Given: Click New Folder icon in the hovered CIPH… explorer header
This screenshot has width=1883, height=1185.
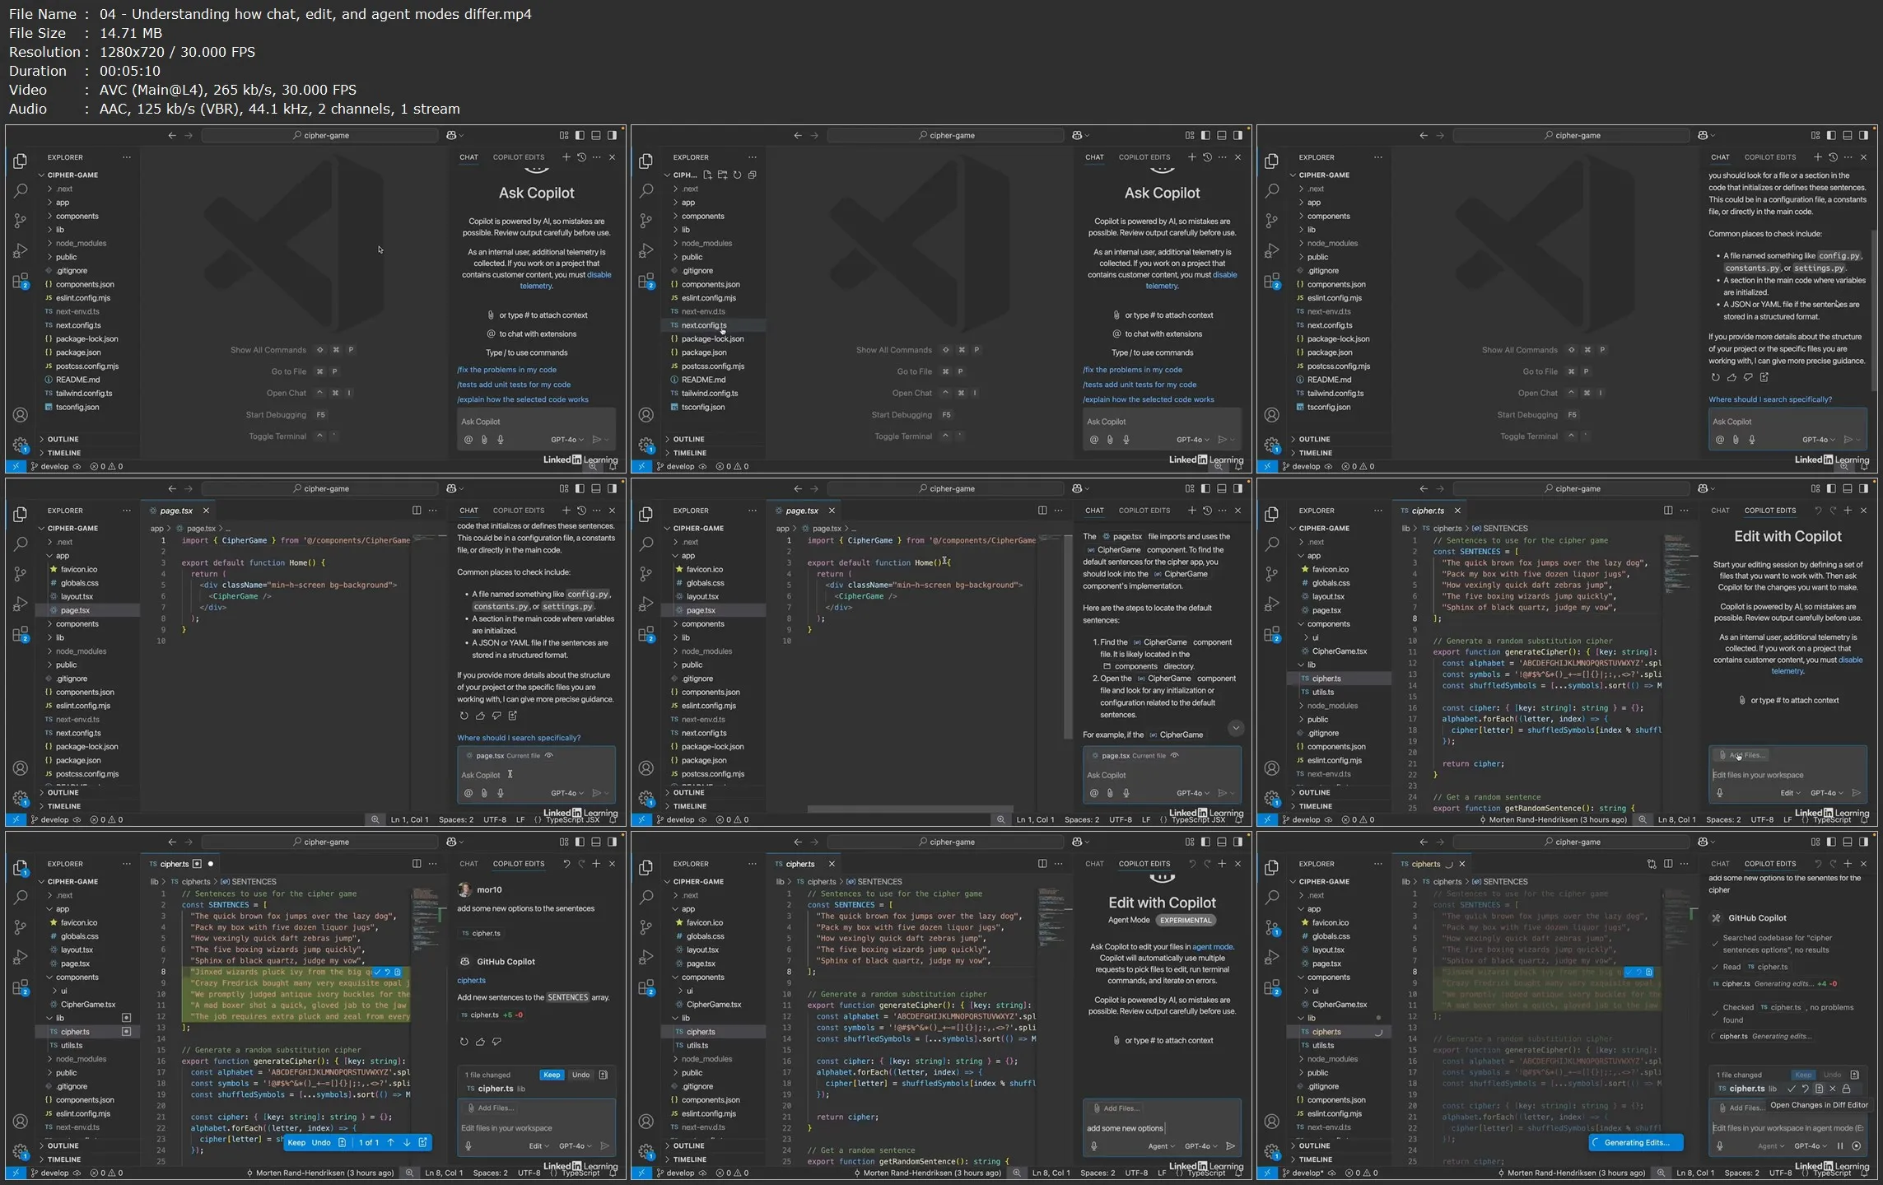Looking at the screenshot, I should pyautogui.click(x=722, y=175).
